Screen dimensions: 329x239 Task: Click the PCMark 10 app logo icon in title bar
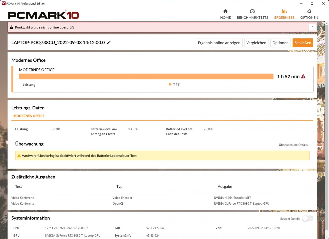3,4
